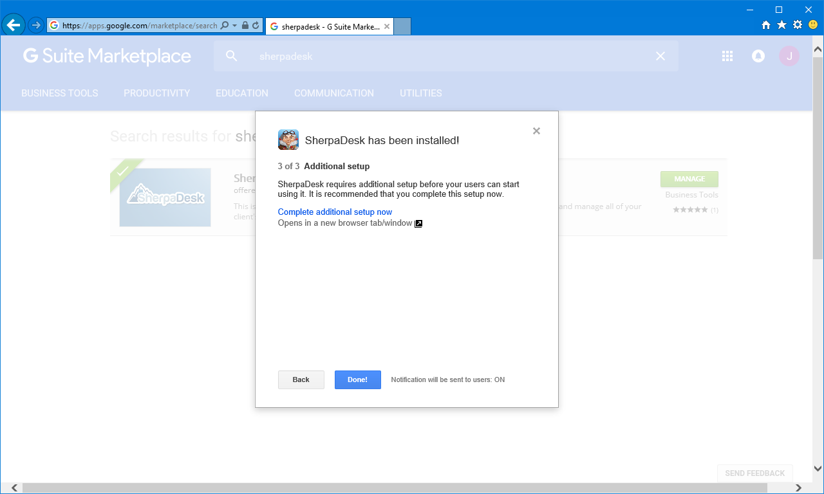Screen dimensions: 824x494
Task: Open the profile avatar menu
Action: (x=789, y=56)
